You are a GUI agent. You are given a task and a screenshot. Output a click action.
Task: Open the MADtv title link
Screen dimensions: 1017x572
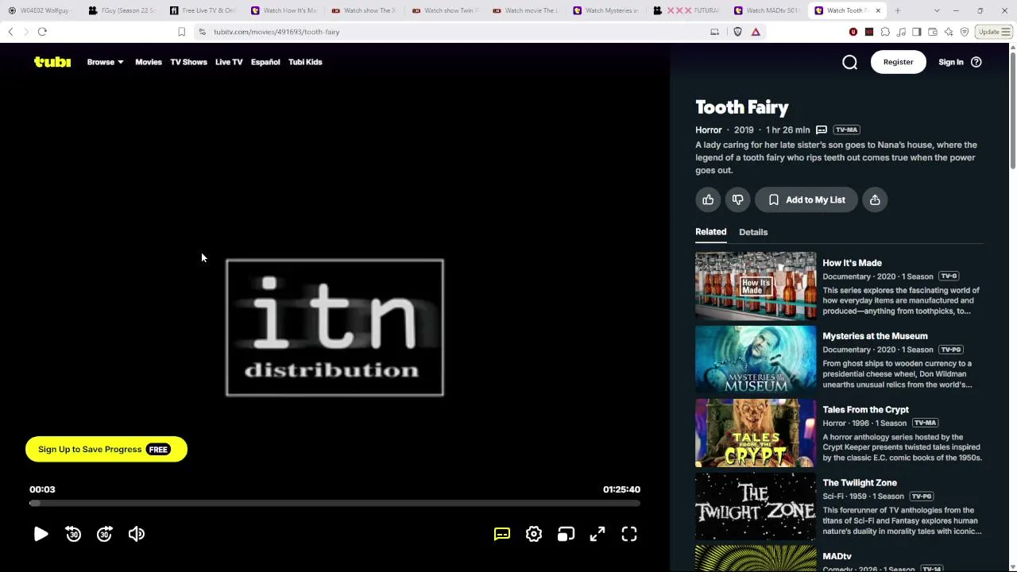tap(837, 556)
